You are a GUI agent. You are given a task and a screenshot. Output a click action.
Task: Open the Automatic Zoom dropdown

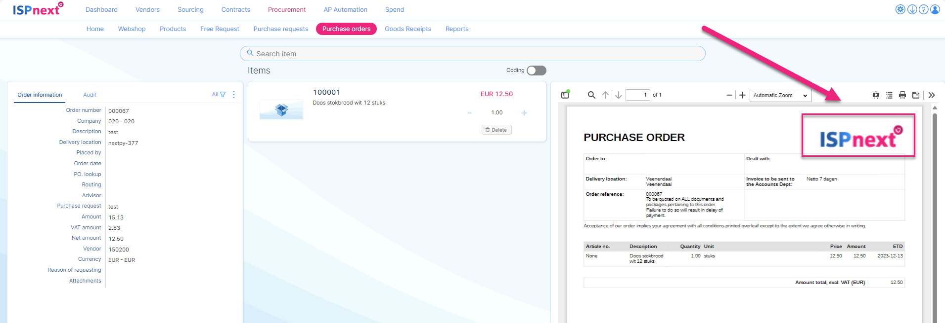780,95
